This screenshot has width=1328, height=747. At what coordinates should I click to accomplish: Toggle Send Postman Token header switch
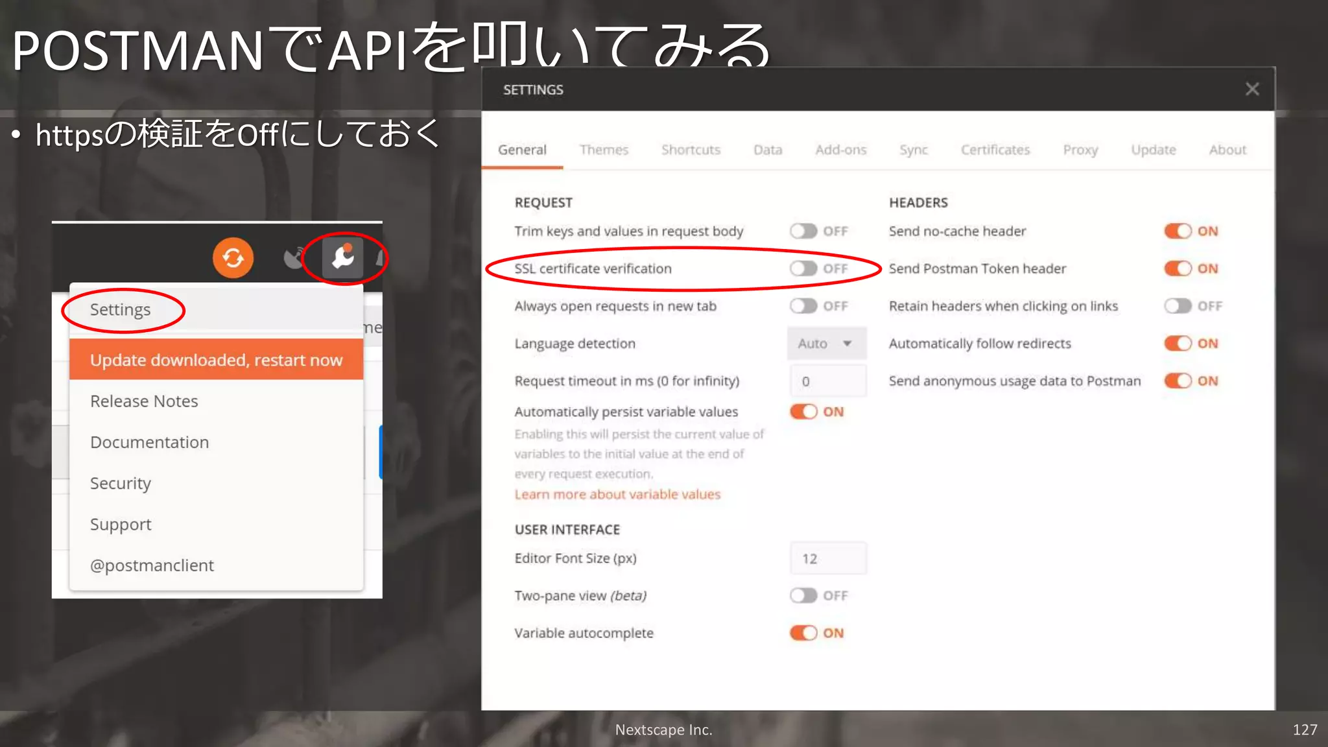point(1178,268)
